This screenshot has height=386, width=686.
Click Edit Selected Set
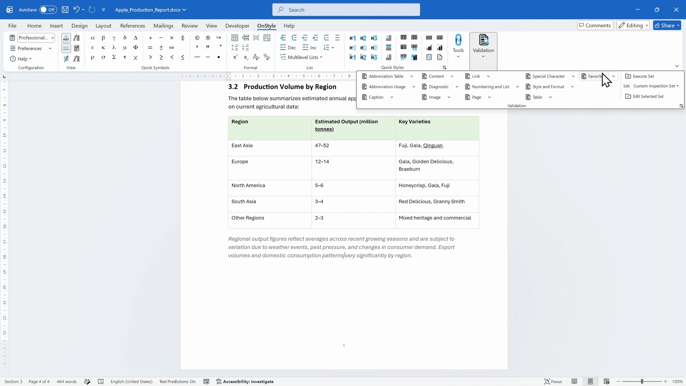click(644, 96)
